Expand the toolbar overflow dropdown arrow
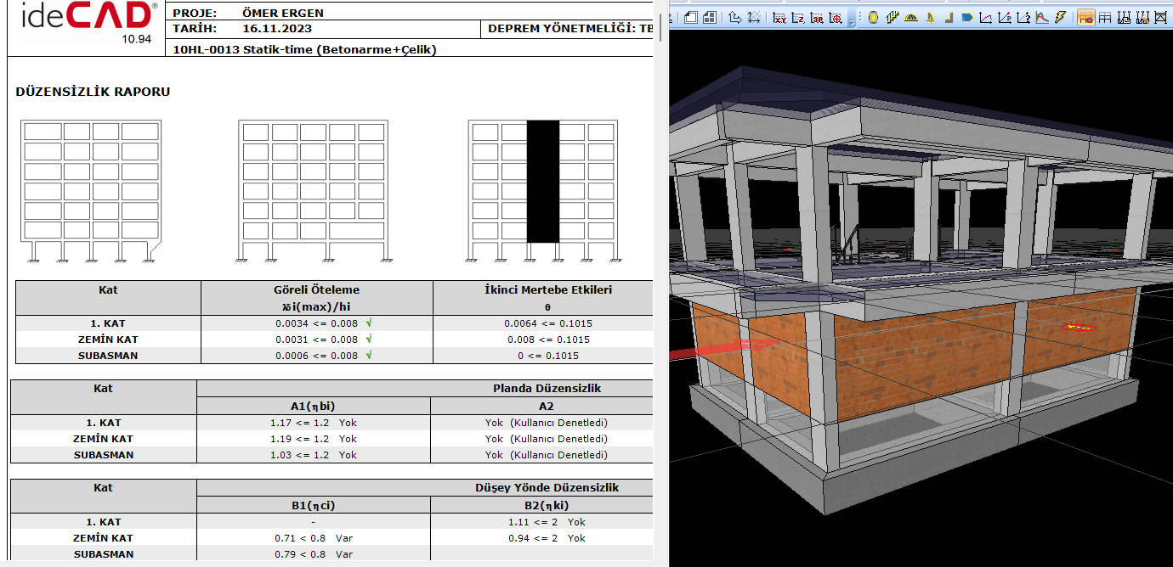 coord(852,23)
